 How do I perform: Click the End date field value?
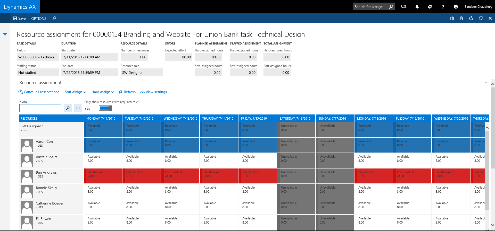tap(90, 72)
